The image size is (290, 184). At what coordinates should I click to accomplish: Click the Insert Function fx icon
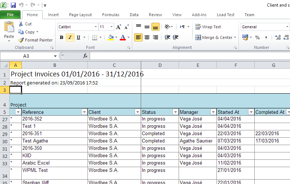(85, 56)
